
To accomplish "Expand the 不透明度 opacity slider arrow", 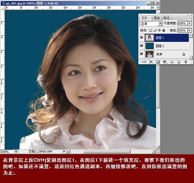I will [x=190, y=23].
